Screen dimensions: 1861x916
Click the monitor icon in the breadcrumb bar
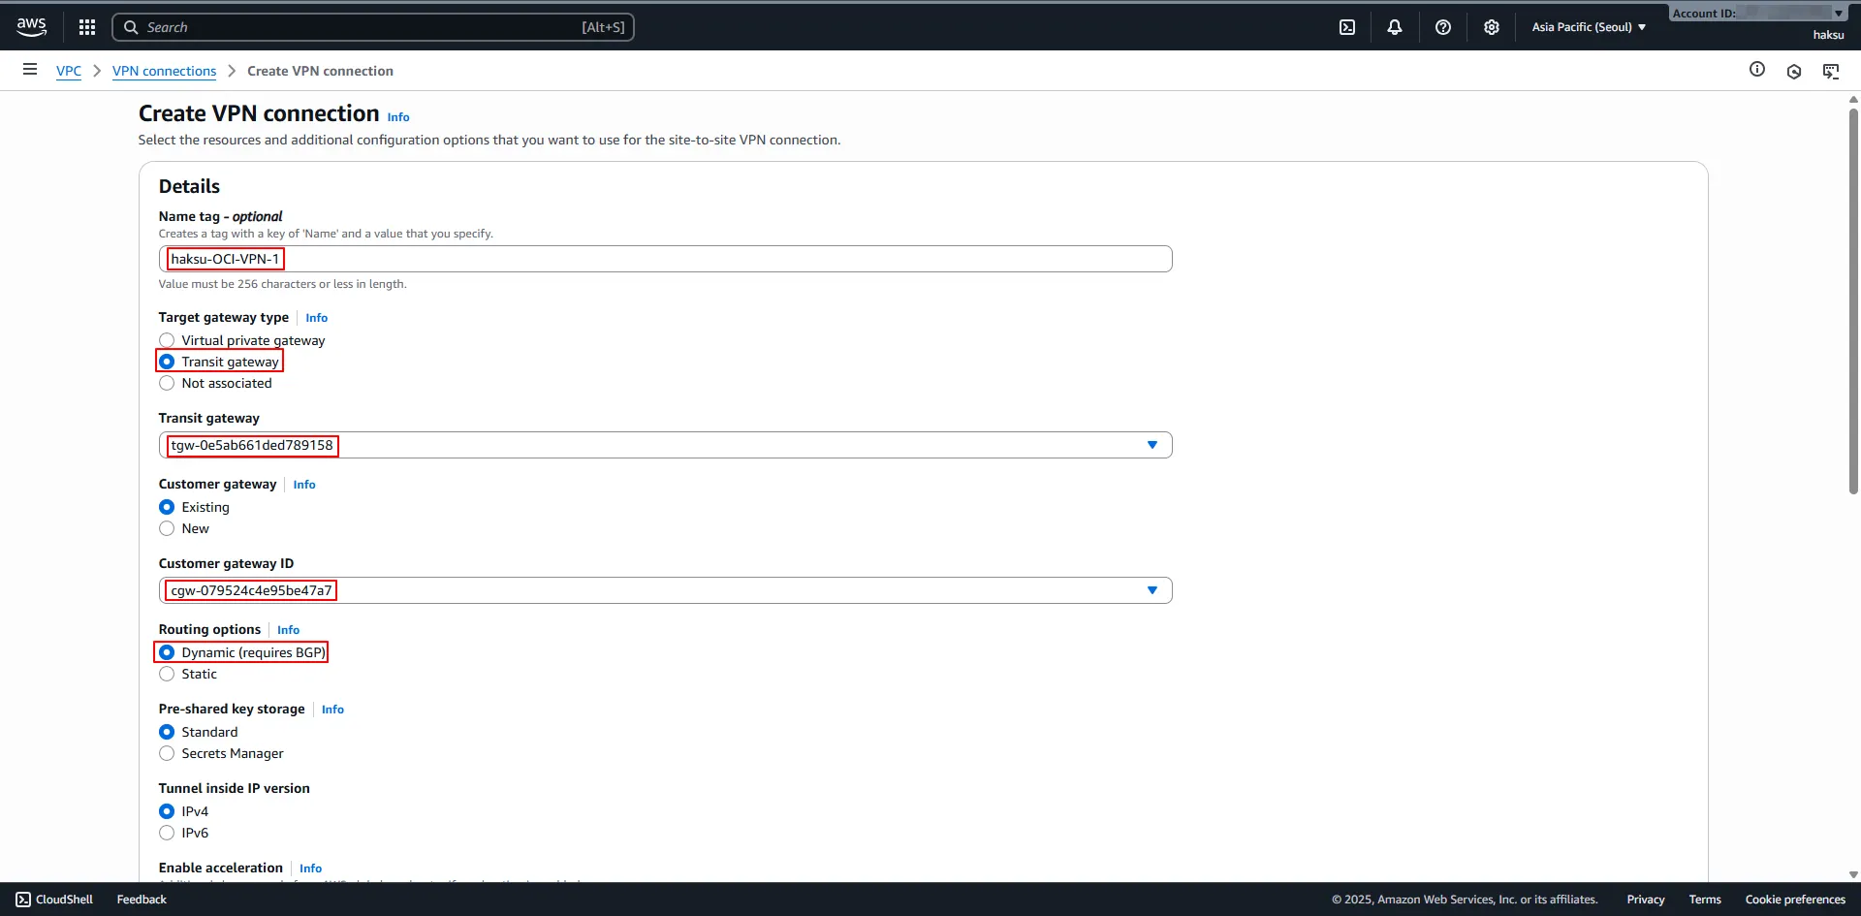[1831, 71]
